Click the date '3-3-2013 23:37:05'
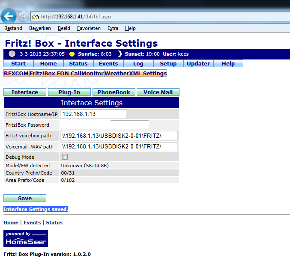 (42, 54)
